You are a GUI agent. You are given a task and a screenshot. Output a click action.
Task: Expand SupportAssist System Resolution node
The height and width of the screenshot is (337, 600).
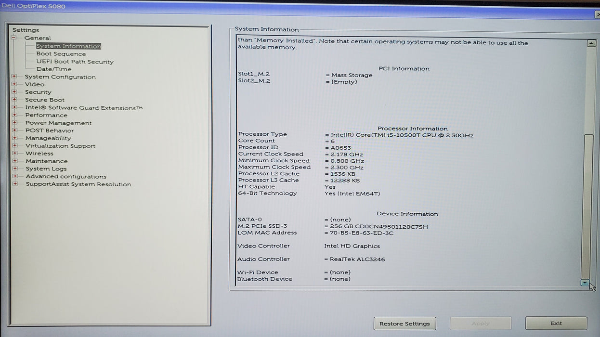[15, 184]
